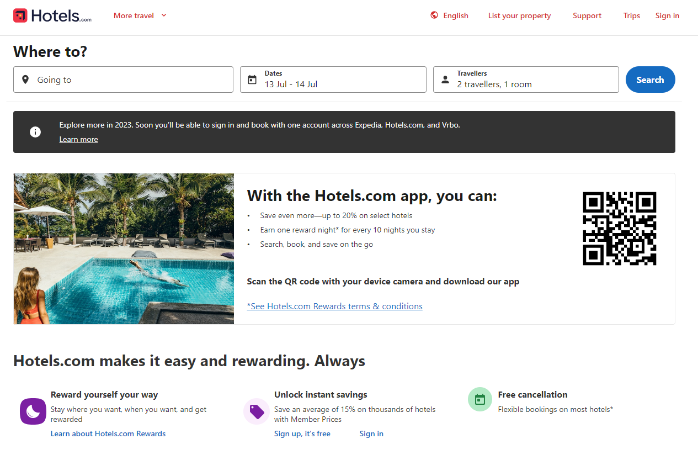Expand the More travel dropdown

[x=140, y=15]
